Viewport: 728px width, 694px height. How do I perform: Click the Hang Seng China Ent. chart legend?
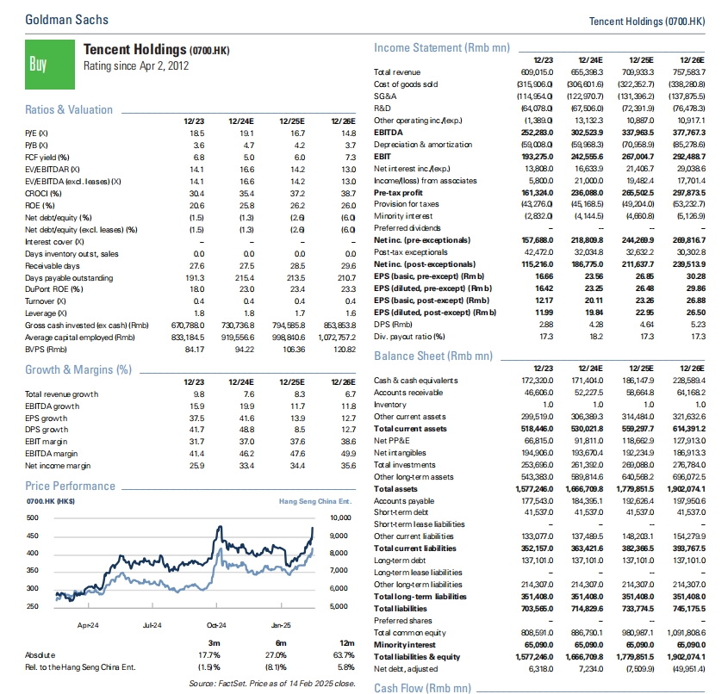point(315,501)
